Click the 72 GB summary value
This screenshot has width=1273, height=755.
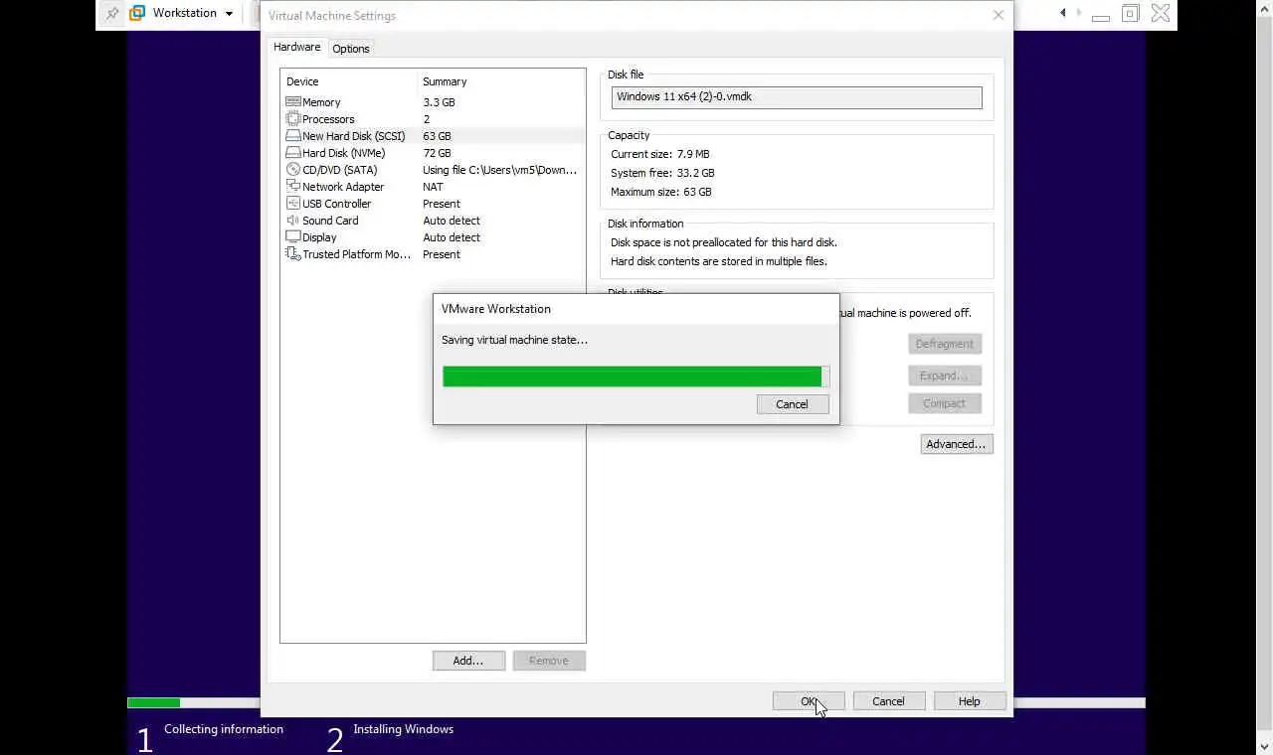(x=437, y=153)
